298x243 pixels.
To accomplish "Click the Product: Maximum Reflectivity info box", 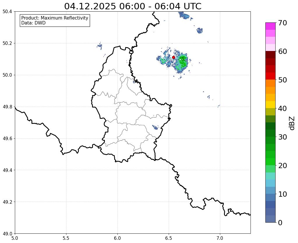I will click(x=55, y=20).
